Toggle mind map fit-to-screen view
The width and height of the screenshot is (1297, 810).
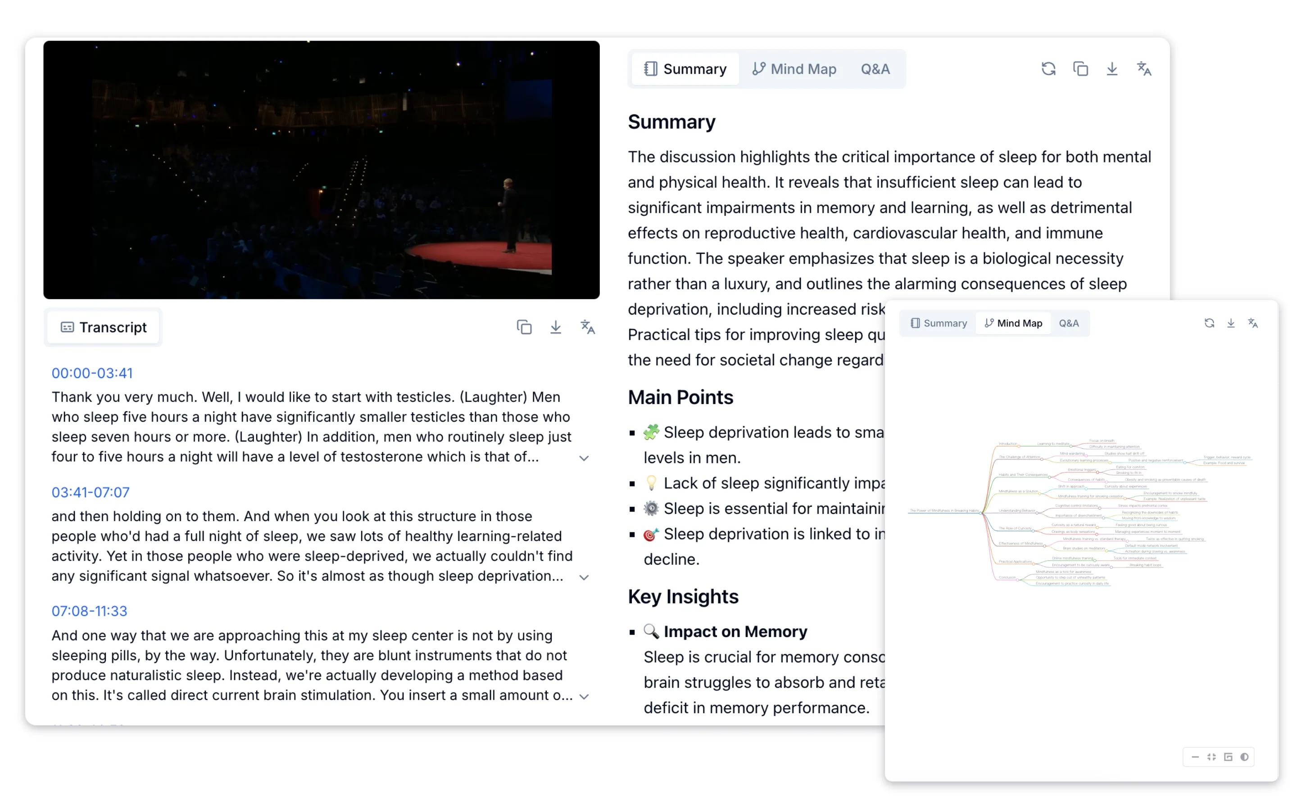pos(1211,757)
